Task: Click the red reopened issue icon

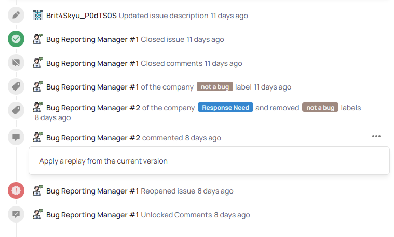Action: coord(16,191)
